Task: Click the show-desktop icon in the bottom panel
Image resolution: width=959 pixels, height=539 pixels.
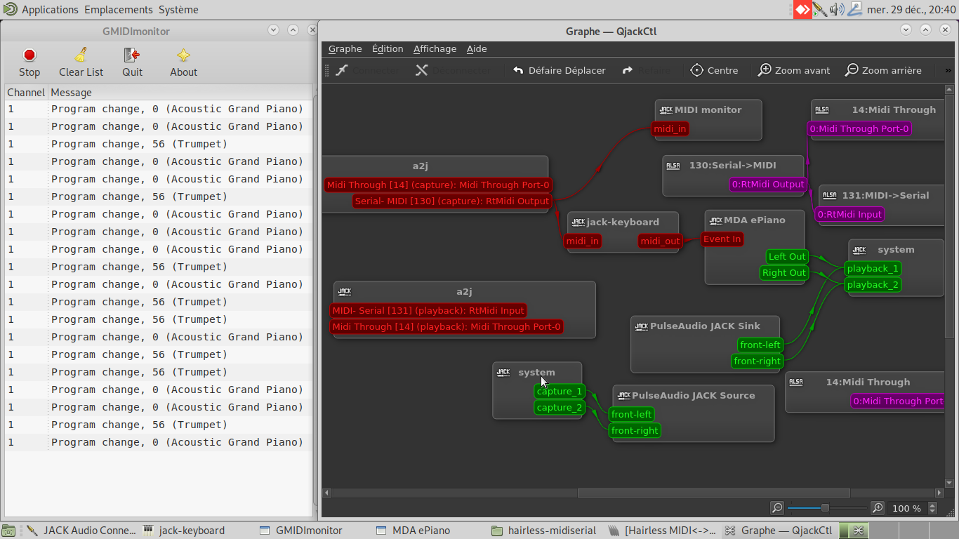Action: point(8,531)
